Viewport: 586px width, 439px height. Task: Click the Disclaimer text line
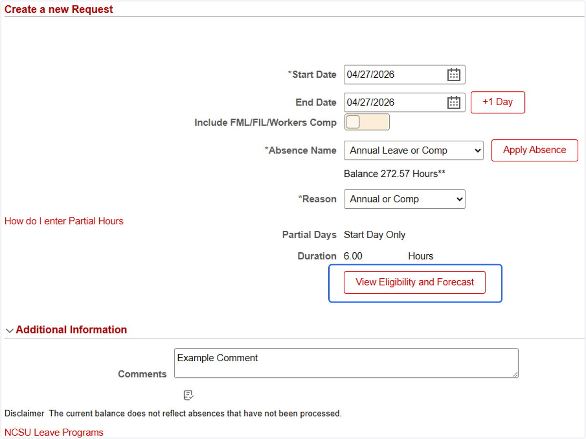(x=173, y=414)
